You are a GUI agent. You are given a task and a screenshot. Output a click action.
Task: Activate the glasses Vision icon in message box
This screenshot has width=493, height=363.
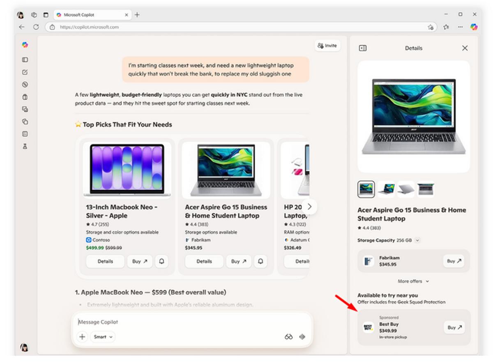tap(288, 337)
